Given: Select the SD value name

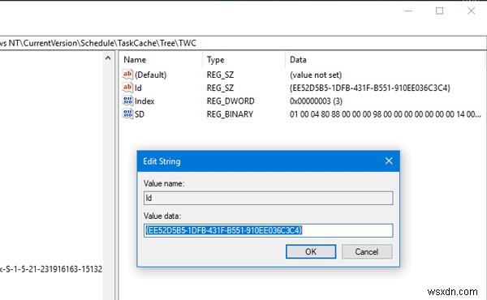Looking at the screenshot, I should 140,114.
